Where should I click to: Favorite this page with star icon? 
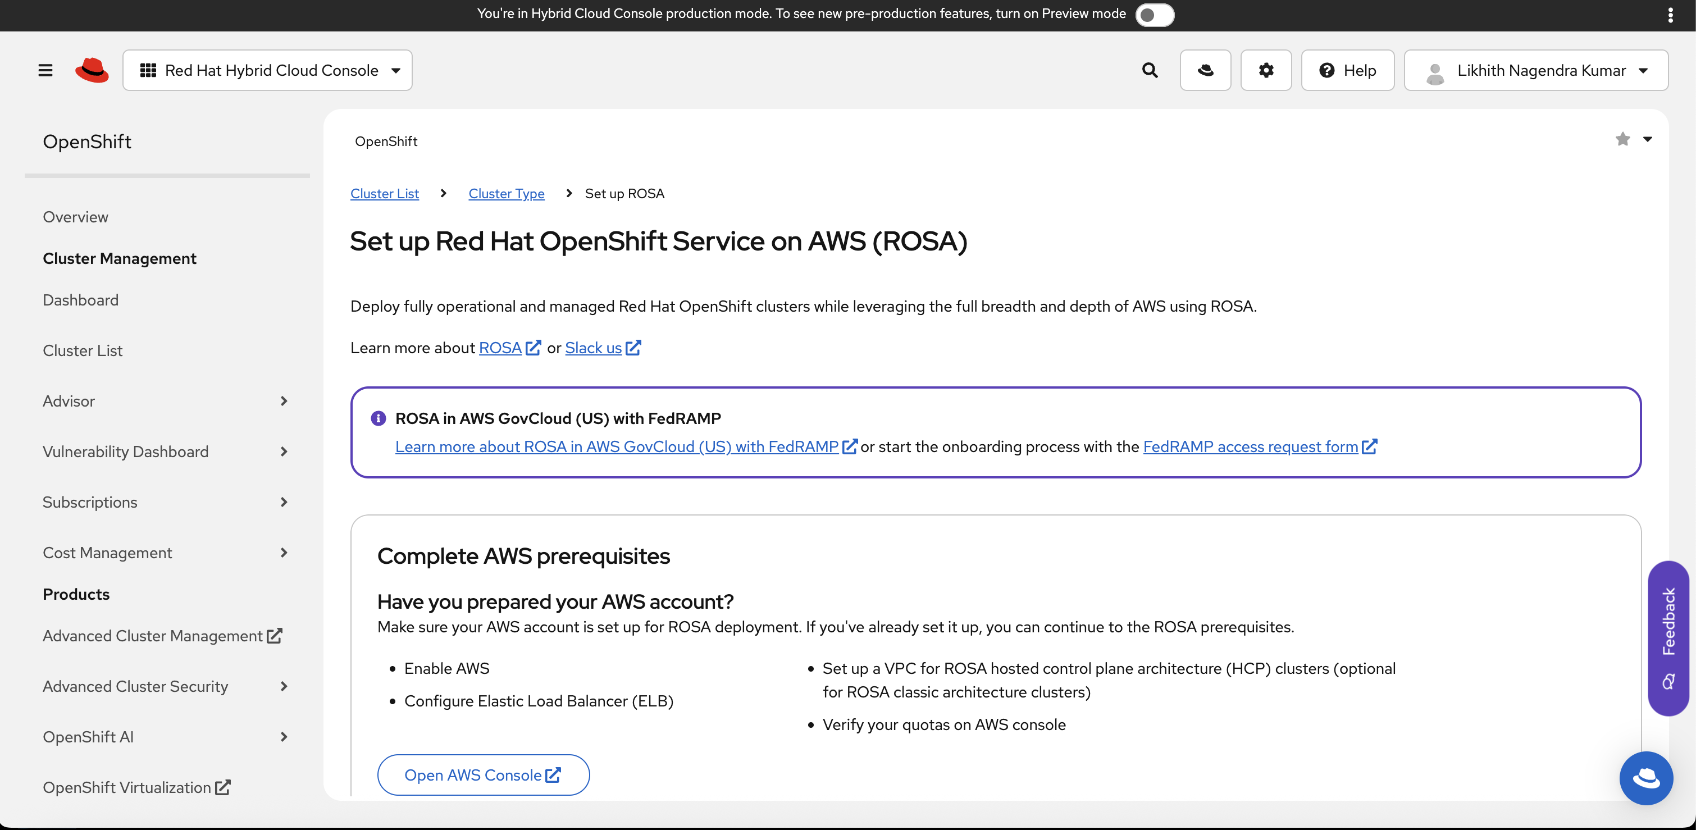[x=1622, y=139]
